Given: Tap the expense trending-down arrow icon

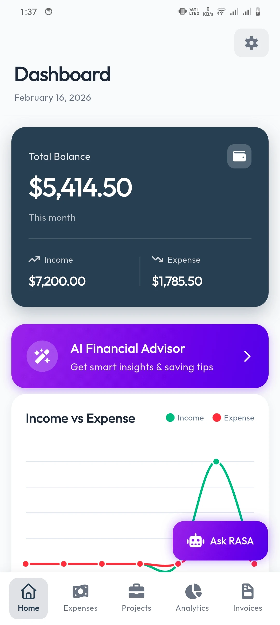Looking at the screenshot, I should pos(157,259).
